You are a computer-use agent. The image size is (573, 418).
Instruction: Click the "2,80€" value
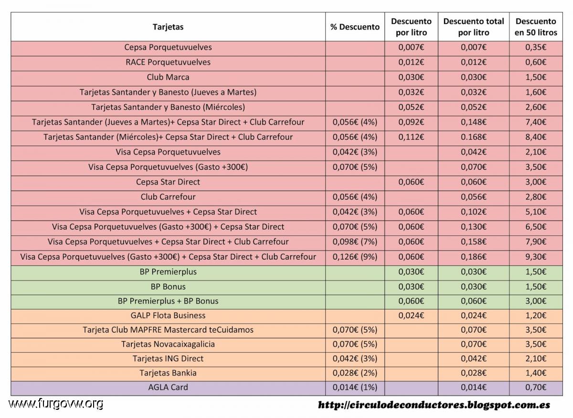click(x=536, y=197)
